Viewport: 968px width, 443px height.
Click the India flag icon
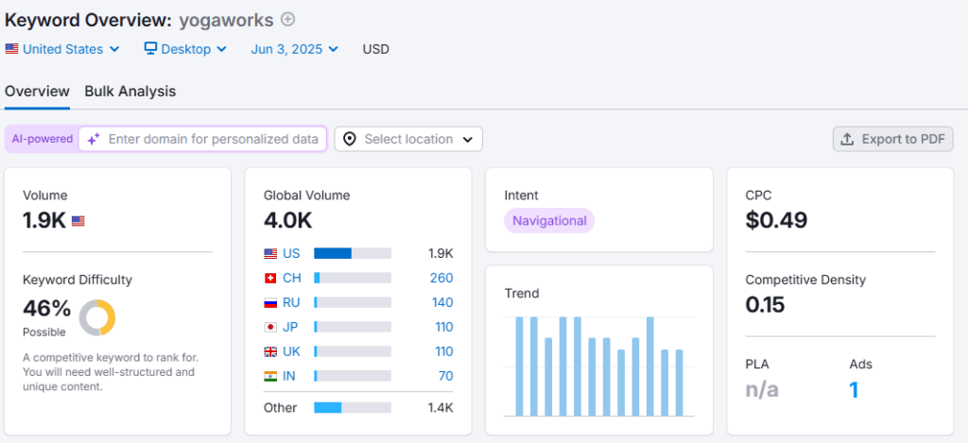[x=270, y=376]
